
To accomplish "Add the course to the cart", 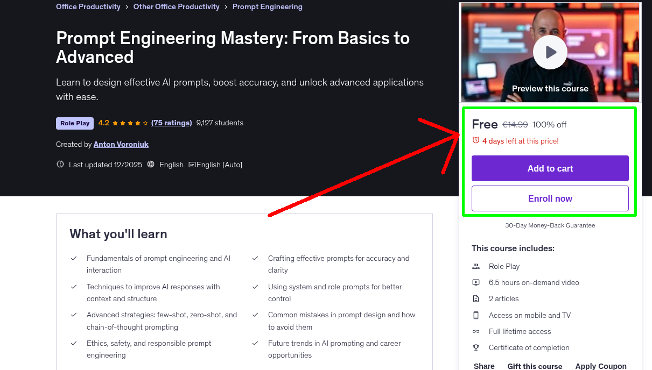I will 550,168.
